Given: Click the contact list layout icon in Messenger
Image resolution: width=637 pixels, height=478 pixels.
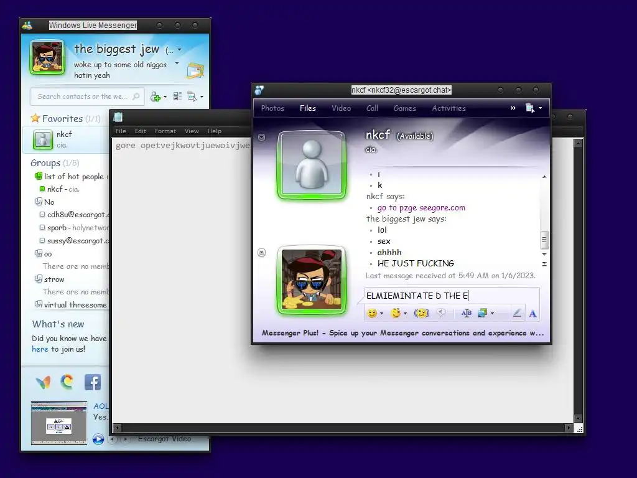Looking at the screenshot, I should (177, 96).
